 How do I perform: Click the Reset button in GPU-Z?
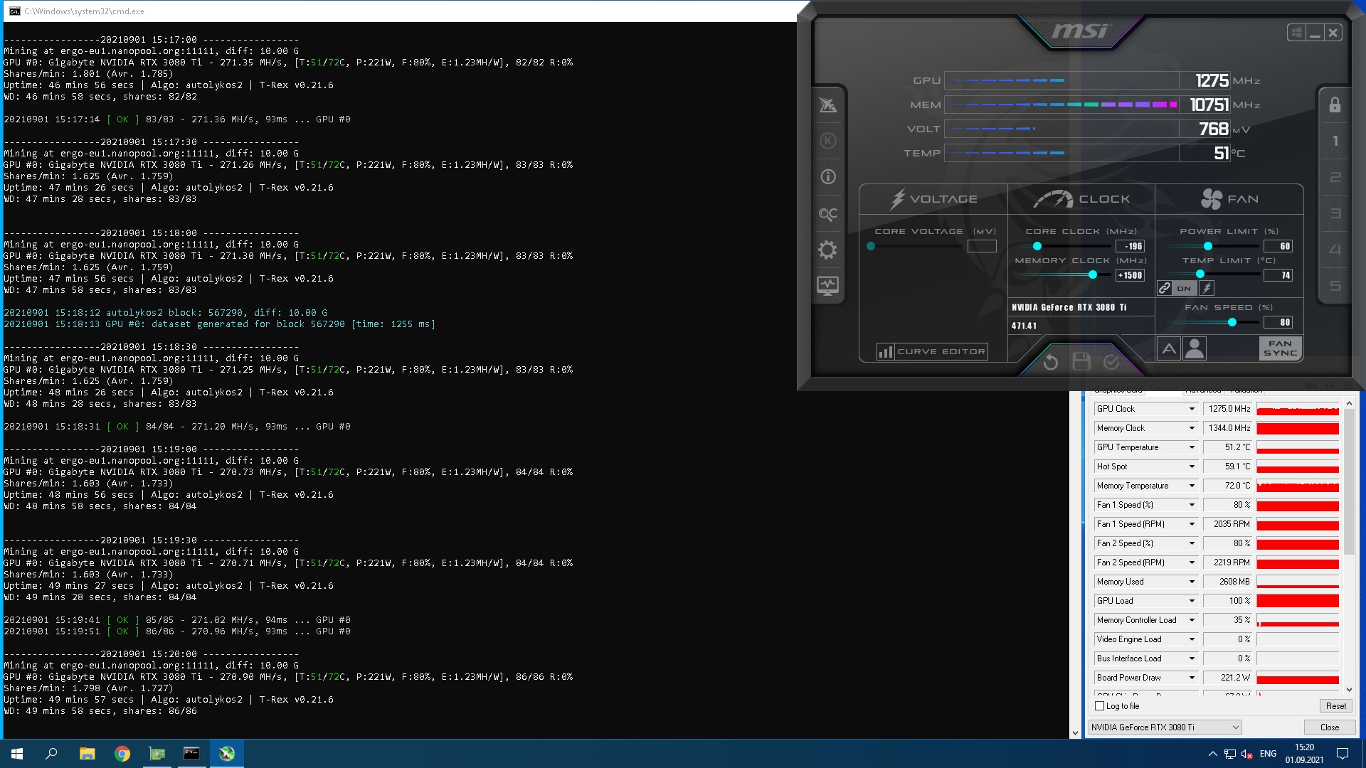[1335, 706]
